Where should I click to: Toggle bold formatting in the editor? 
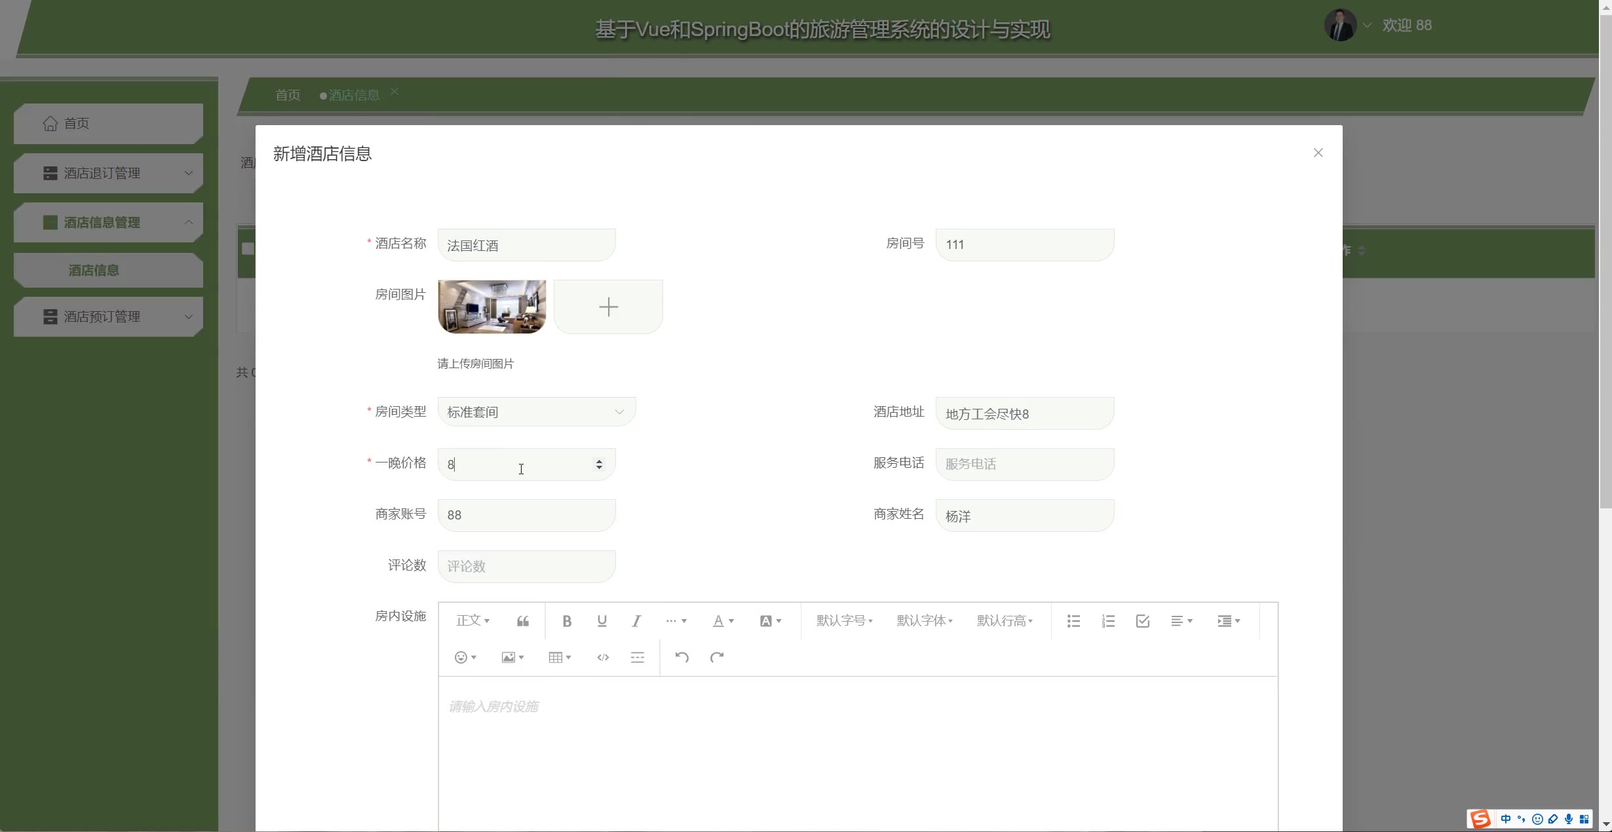point(567,621)
